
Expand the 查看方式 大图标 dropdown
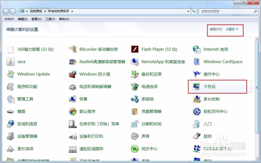[x=232, y=29]
